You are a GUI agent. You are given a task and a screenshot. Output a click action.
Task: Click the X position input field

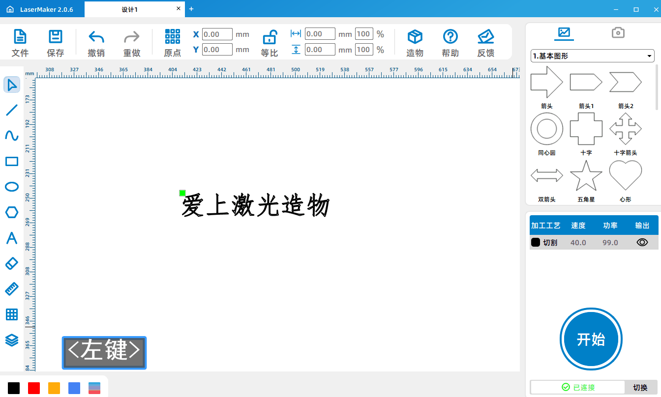tap(217, 34)
